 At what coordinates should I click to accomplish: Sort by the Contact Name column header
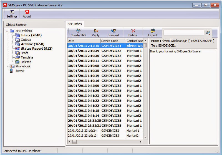(135, 41)
